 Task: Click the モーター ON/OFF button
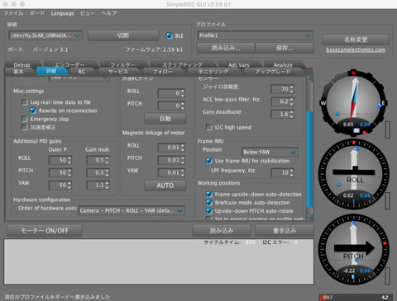pyautogui.click(x=45, y=230)
